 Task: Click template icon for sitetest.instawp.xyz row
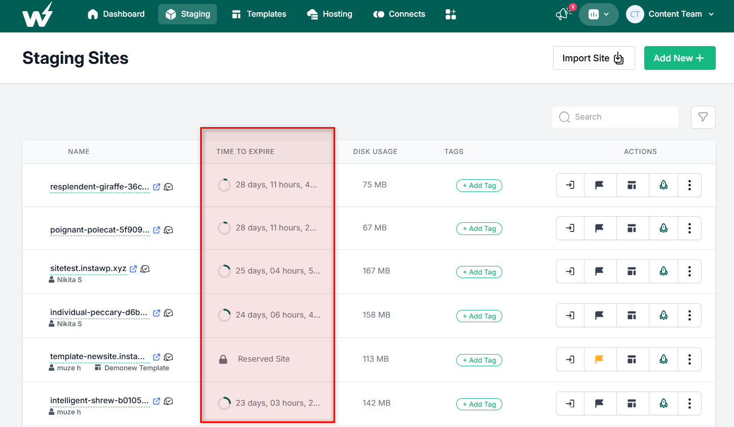[x=632, y=271]
